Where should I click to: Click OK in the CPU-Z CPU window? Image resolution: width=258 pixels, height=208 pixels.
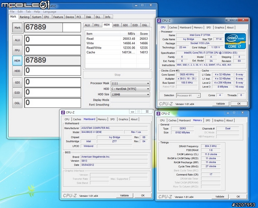[239, 103]
